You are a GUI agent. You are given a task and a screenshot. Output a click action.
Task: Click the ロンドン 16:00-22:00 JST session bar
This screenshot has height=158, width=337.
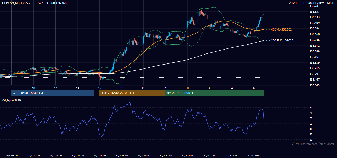(x=132, y=93)
